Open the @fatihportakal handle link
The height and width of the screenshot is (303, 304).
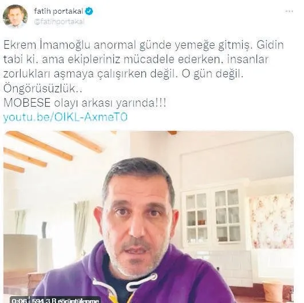coord(59,21)
